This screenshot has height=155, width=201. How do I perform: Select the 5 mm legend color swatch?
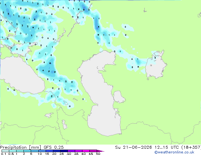pos(35,151)
